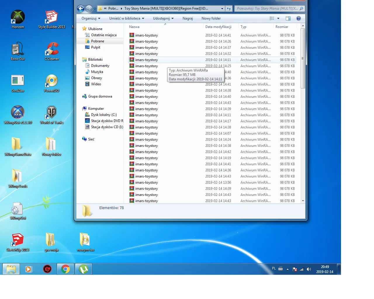374x299 pixels.
Task: Select the 360mpGui settings file icon
Action: pos(18,210)
